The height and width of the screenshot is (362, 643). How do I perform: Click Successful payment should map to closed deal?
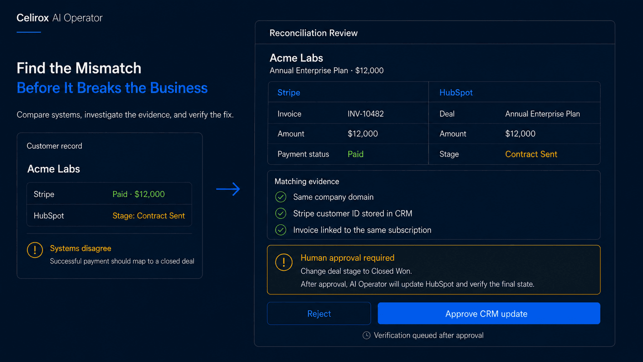[122, 261]
